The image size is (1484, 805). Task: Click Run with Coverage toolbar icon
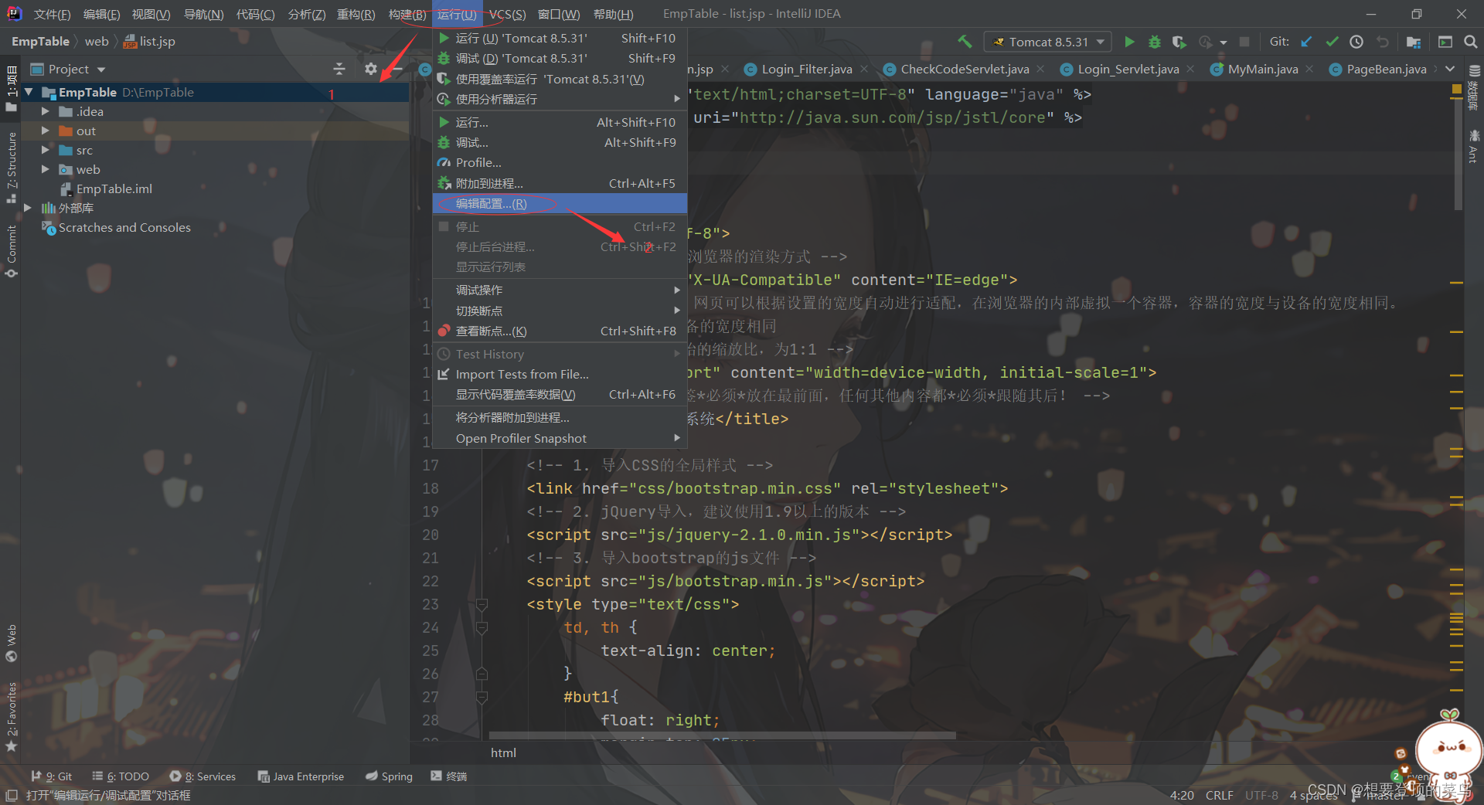coord(1179,42)
